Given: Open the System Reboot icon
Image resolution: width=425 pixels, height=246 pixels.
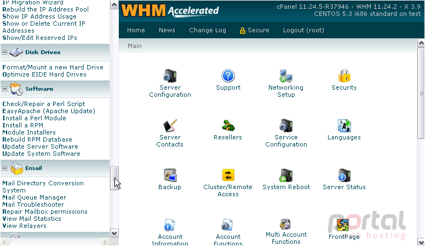Looking at the screenshot, I should 286,175.
